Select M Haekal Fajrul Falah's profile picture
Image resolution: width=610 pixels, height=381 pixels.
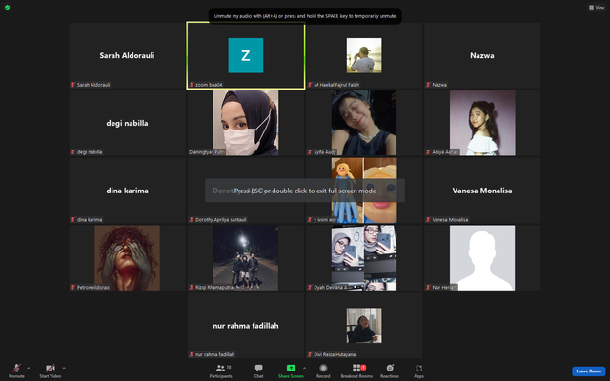(364, 55)
